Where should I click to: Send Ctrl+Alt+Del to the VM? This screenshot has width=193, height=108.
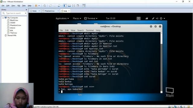point(45,6)
